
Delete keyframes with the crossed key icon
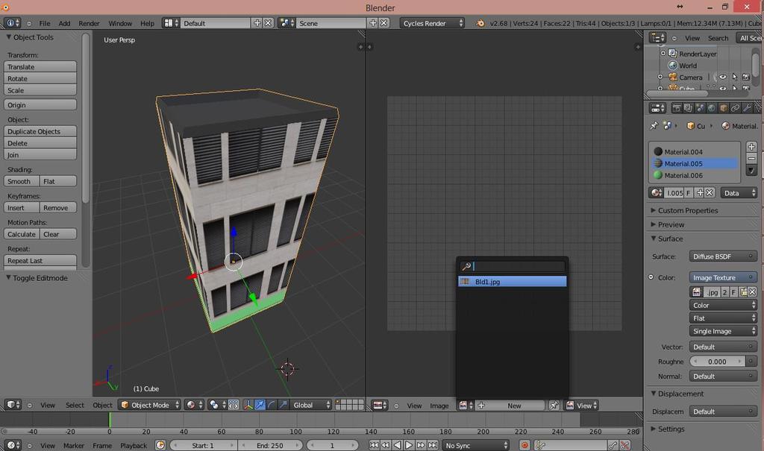(x=624, y=445)
